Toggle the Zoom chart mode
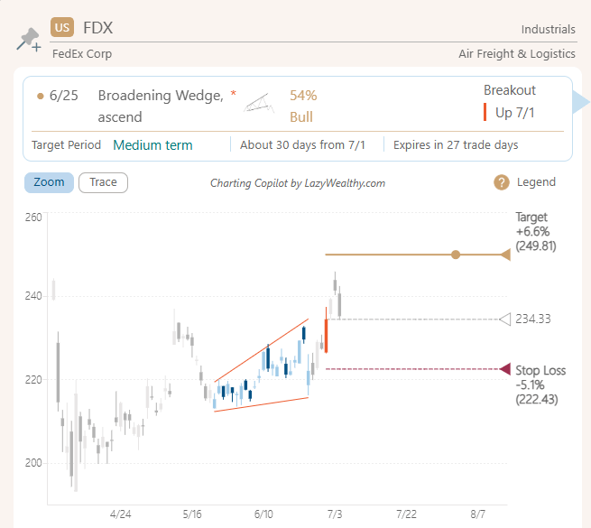 pyautogui.click(x=49, y=182)
